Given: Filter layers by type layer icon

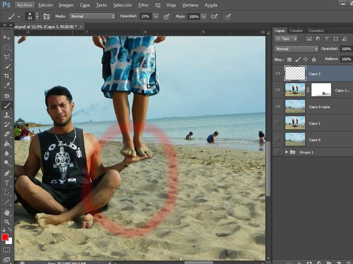Looking at the screenshot, I should pos(327,38).
